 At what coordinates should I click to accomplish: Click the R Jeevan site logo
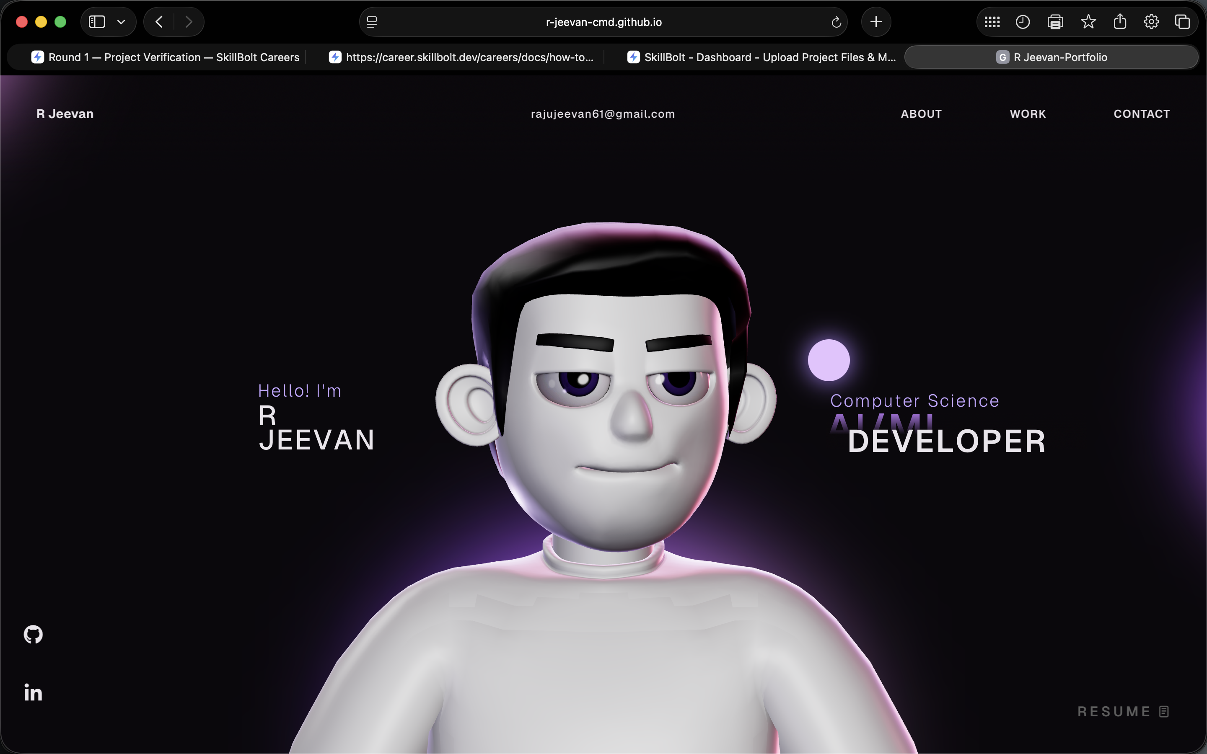[65, 114]
